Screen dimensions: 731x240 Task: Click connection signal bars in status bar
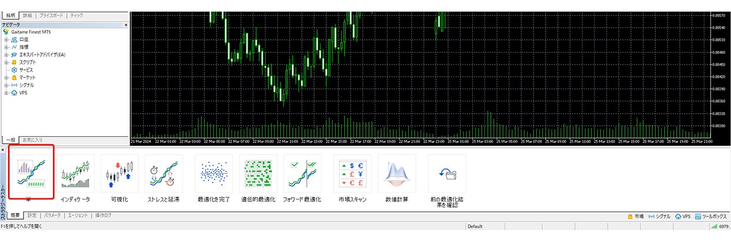click(714, 226)
